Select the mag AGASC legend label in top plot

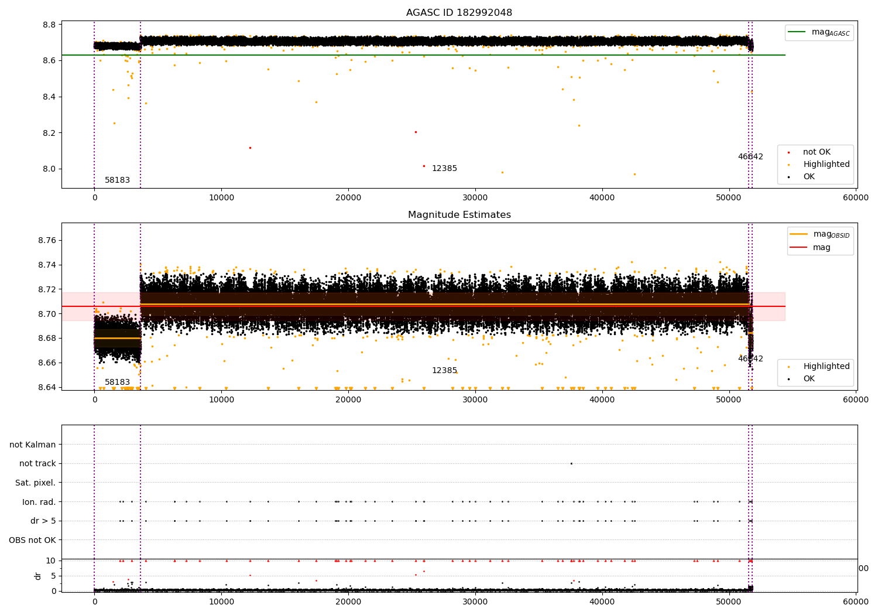pyautogui.click(x=831, y=32)
